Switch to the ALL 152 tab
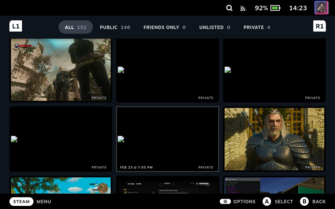This screenshot has height=209, width=335. pos(76,27)
